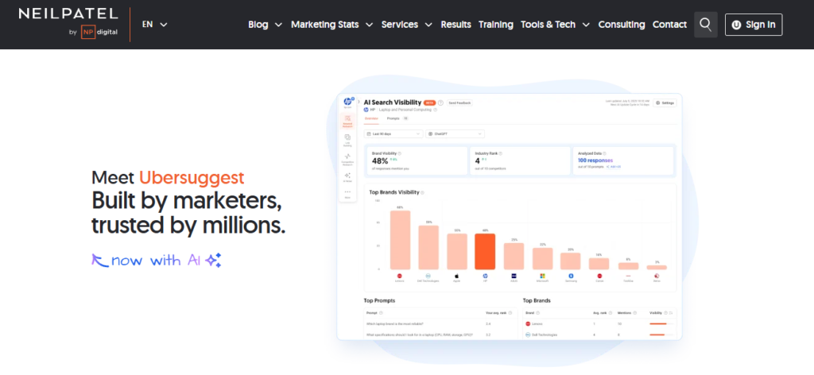
Task: Click the info icon beside Top Brands Visibility
Action: [422, 192]
